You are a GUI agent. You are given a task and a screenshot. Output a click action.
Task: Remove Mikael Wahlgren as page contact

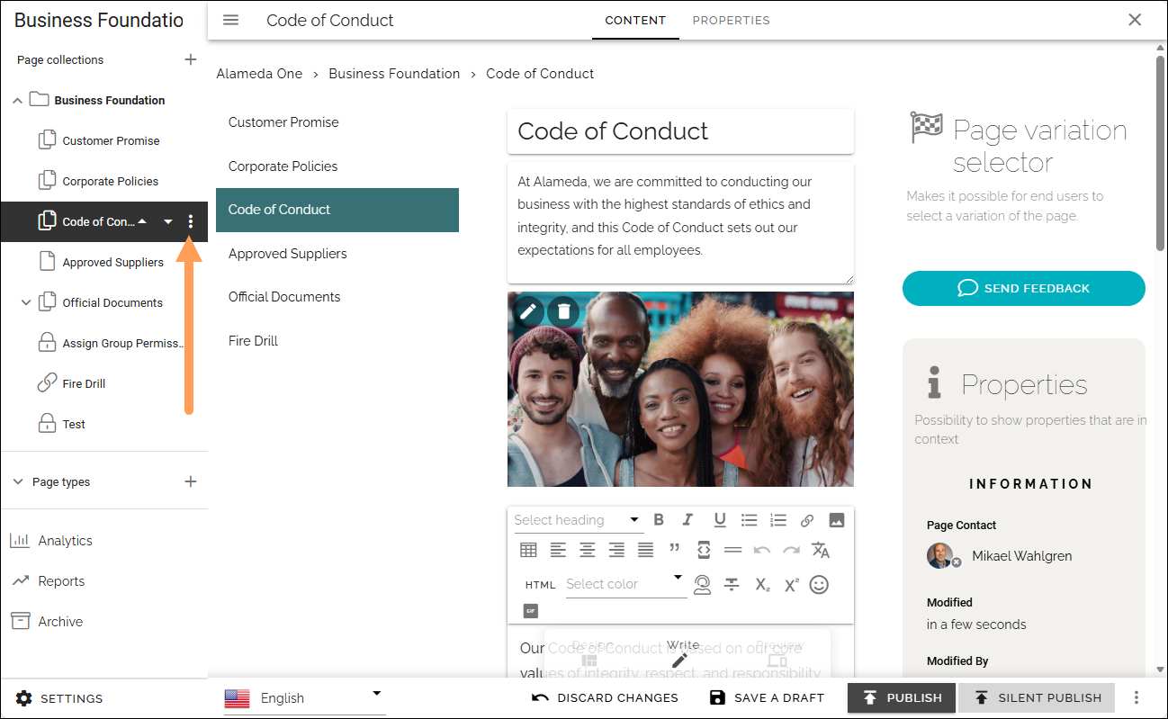(957, 562)
